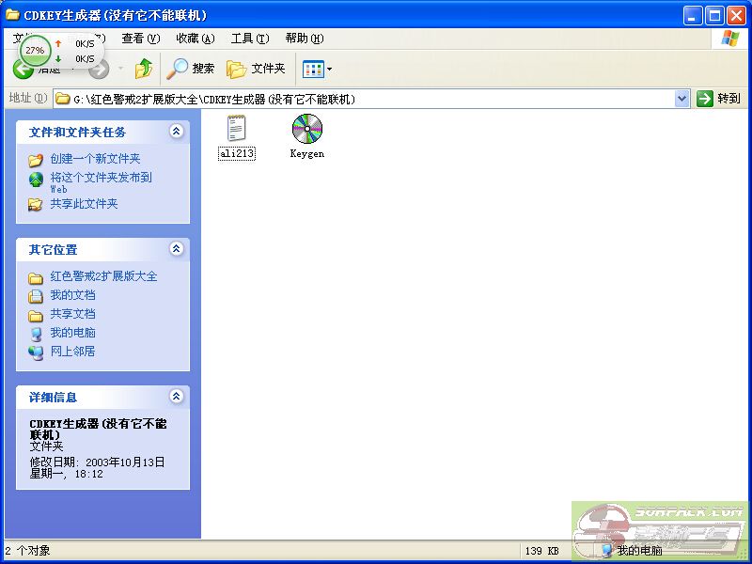Collapse the 其它位置 panel

click(x=176, y=249)
